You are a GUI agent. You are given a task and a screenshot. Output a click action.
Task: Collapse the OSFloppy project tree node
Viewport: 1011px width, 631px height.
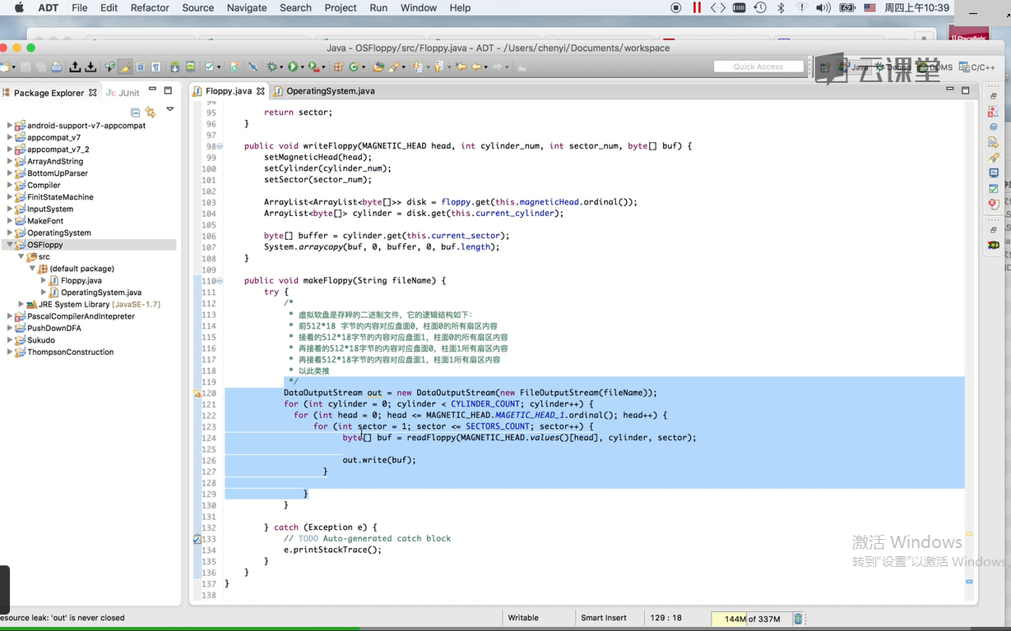click(10, 245)
